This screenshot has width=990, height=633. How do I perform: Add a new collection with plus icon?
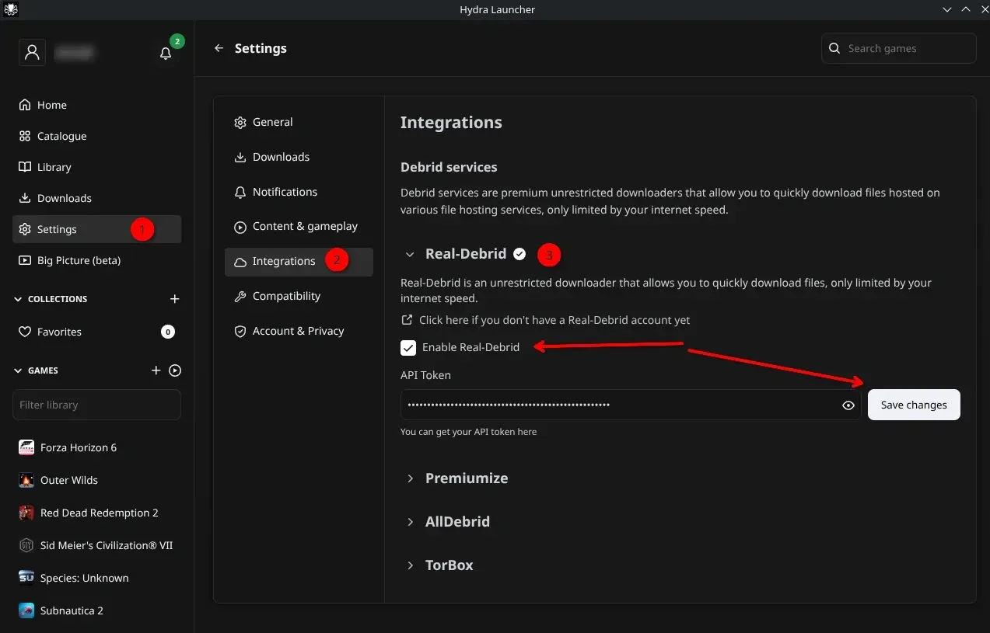[x=175, y=299]
